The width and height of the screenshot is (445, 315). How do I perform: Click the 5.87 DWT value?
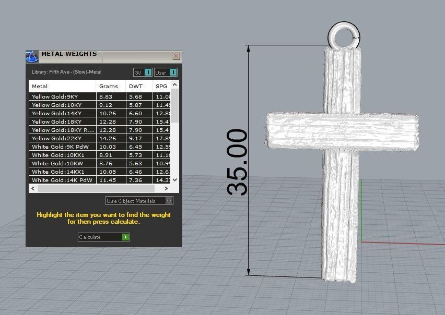tap(135, 105)
